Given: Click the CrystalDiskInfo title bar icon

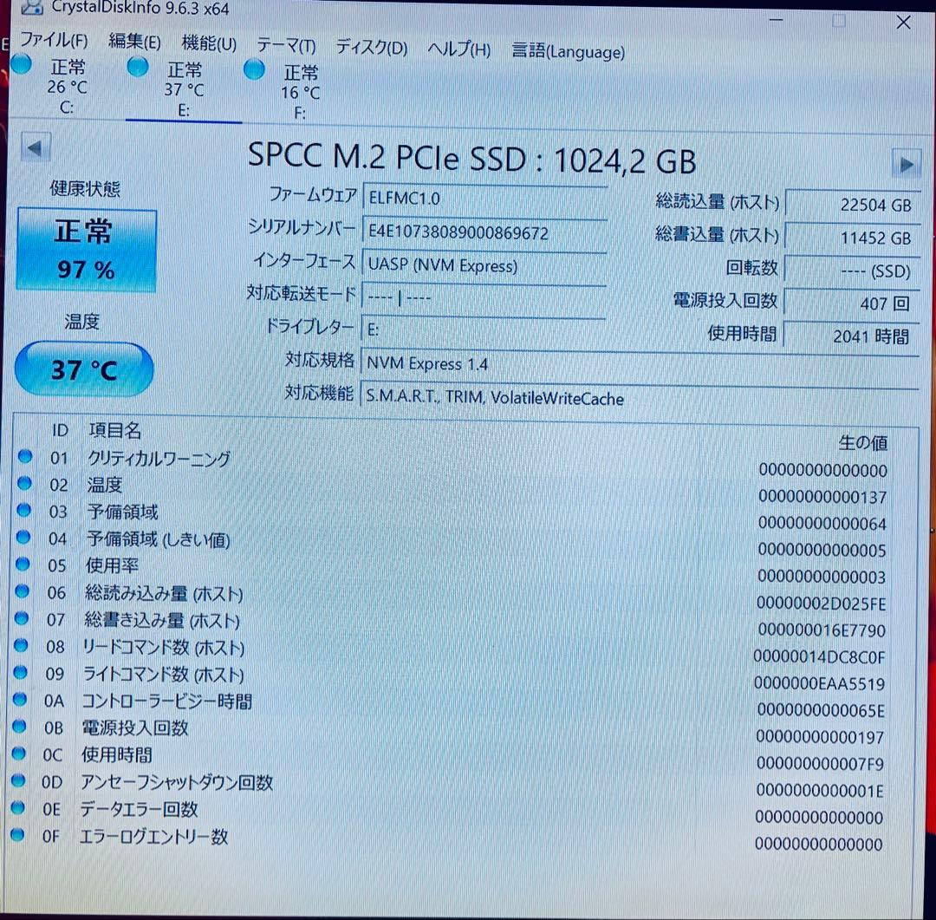Looking at the screenshot, I should pos(32,9).
